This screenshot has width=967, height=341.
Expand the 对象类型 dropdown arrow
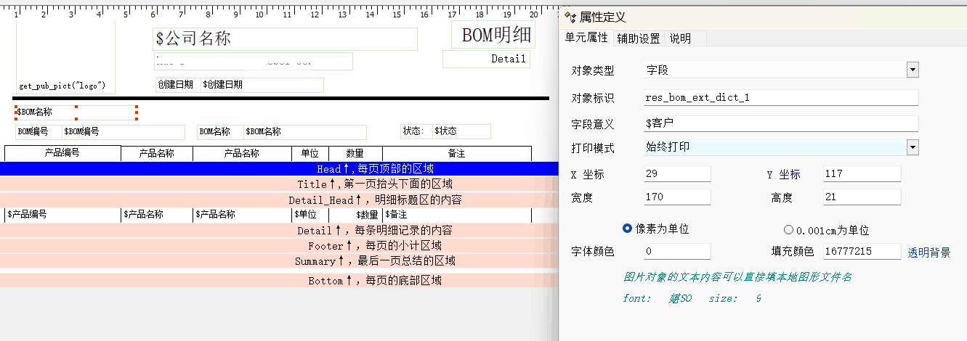pos(913,70)
